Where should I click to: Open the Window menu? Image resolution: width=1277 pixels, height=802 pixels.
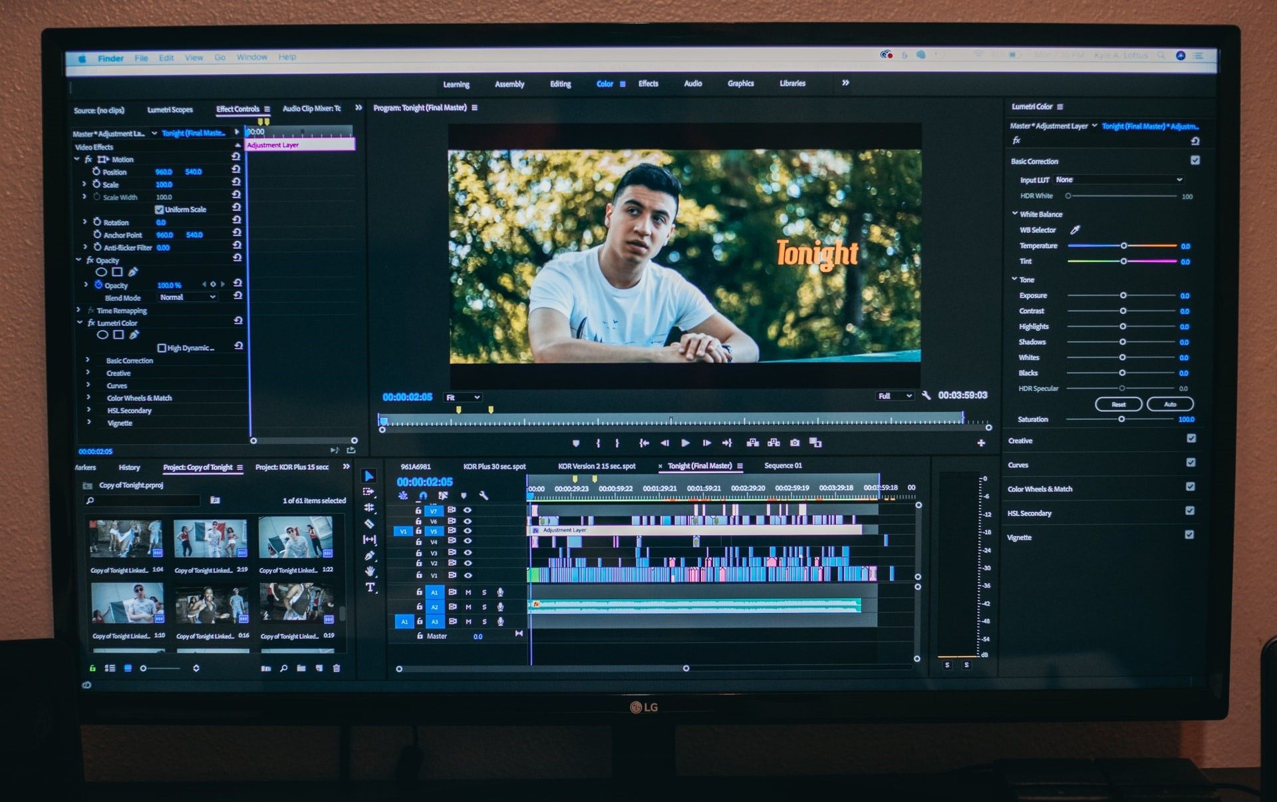click(x=252, y=57)
